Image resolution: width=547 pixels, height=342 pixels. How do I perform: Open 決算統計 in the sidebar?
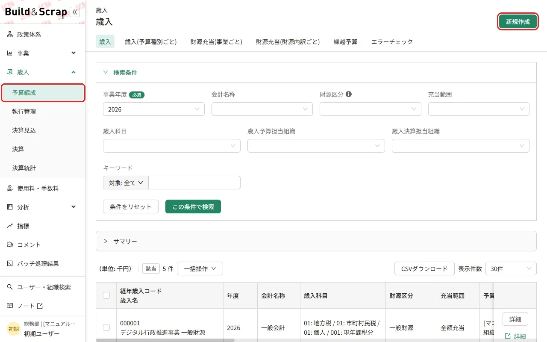coord(43,168)
